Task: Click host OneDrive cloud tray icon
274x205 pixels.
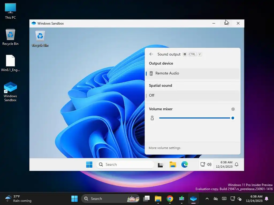Action: pyautogui.click(x=216, y=199)
